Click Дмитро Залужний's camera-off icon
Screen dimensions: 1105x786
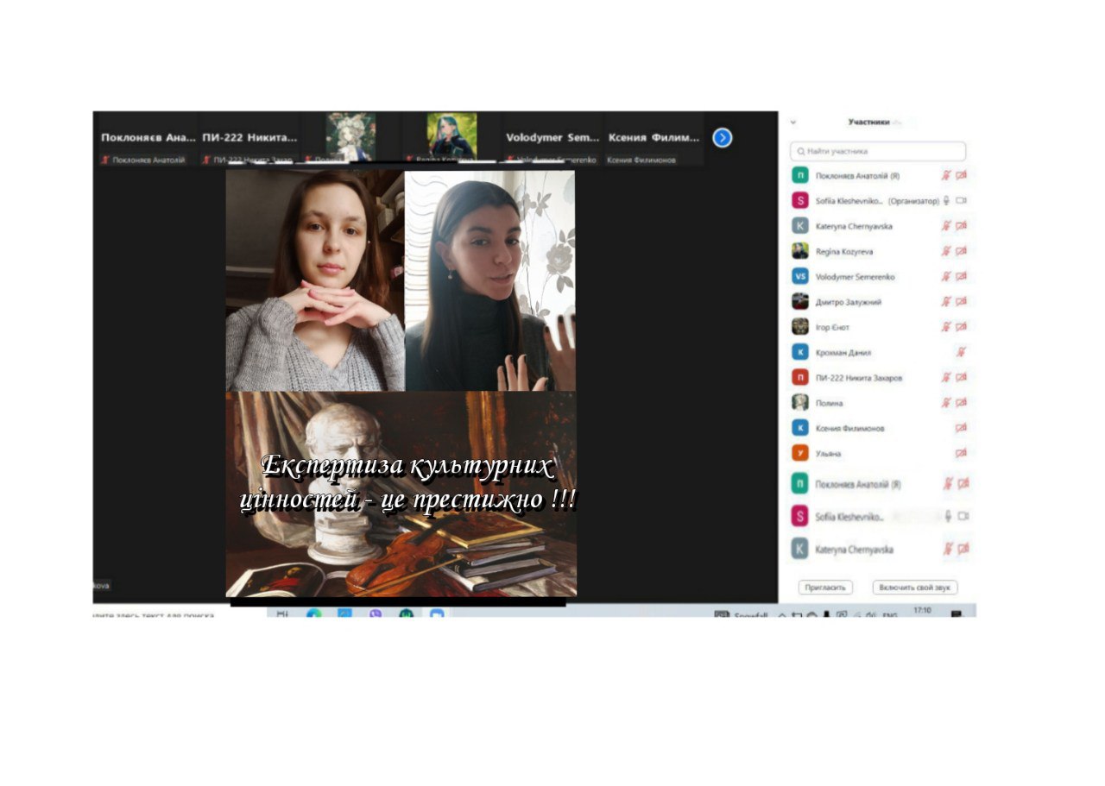pos(962,301)
